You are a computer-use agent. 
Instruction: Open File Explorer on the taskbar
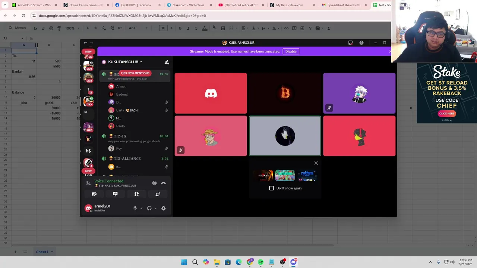coord(217,262)
